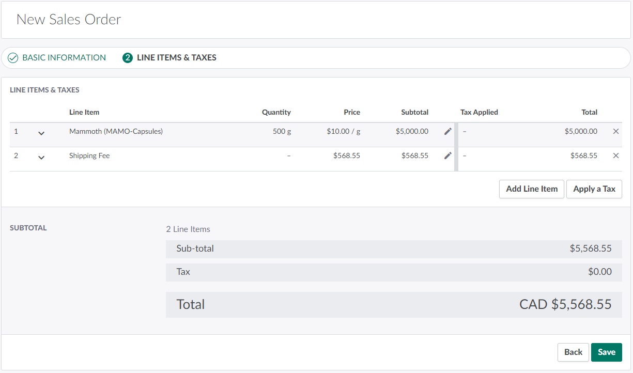This screenshot has height=373, width=633.
Task: Click the pencil icon for Shipping Fee
Action: tap(447, 156)
